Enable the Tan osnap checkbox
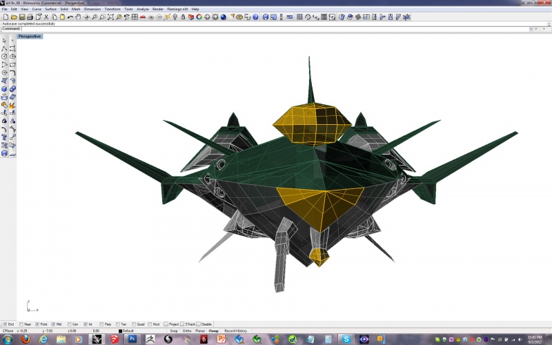 [118, 324]
